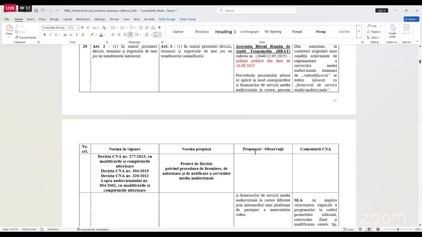
Task: Open the Change Case dropdown
Action: [x=96, y=28]
